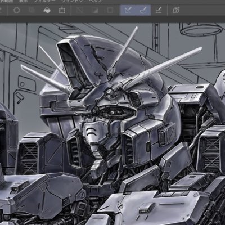Screen dimensions: 225x225
Task: Toggle Snap to Special Ruler off
Action: click(143, 10)
